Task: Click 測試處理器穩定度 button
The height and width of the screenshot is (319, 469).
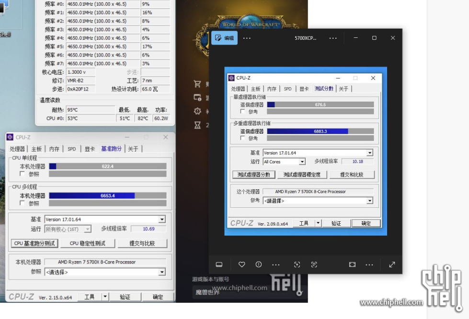Action: 302,175
